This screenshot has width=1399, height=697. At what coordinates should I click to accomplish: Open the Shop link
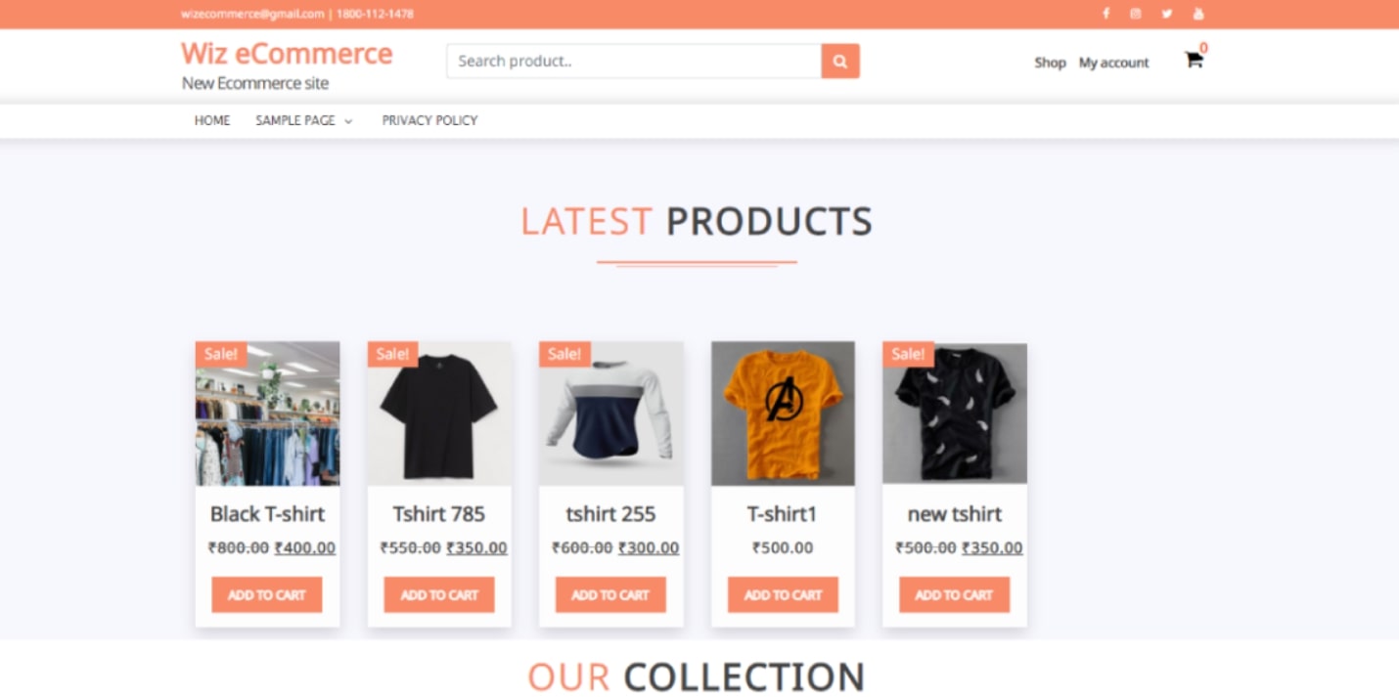pos(1050,63)
